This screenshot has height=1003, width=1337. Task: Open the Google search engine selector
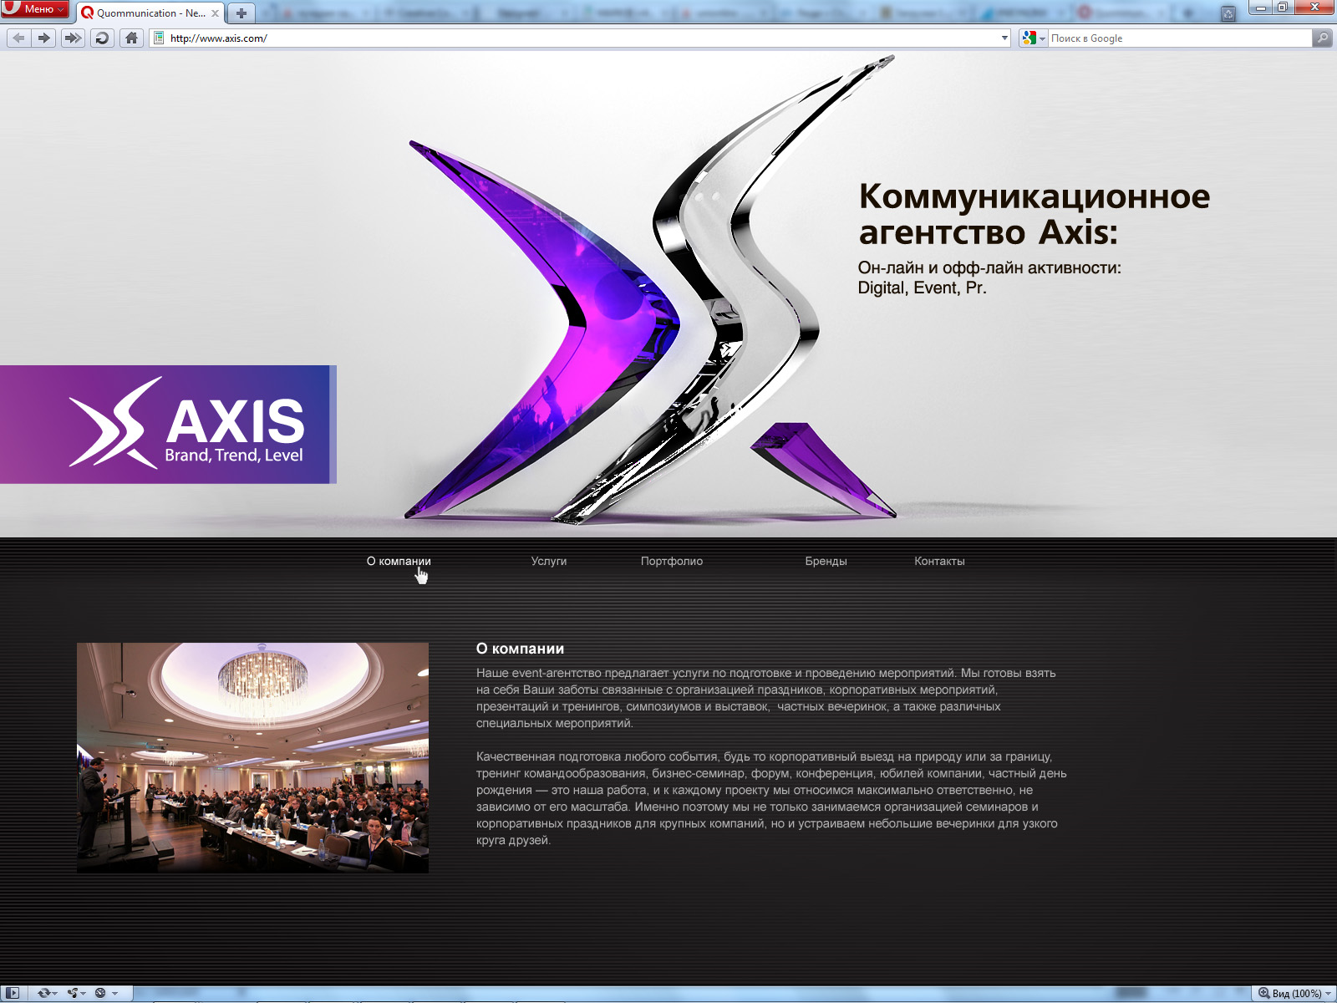[1034, 38]
